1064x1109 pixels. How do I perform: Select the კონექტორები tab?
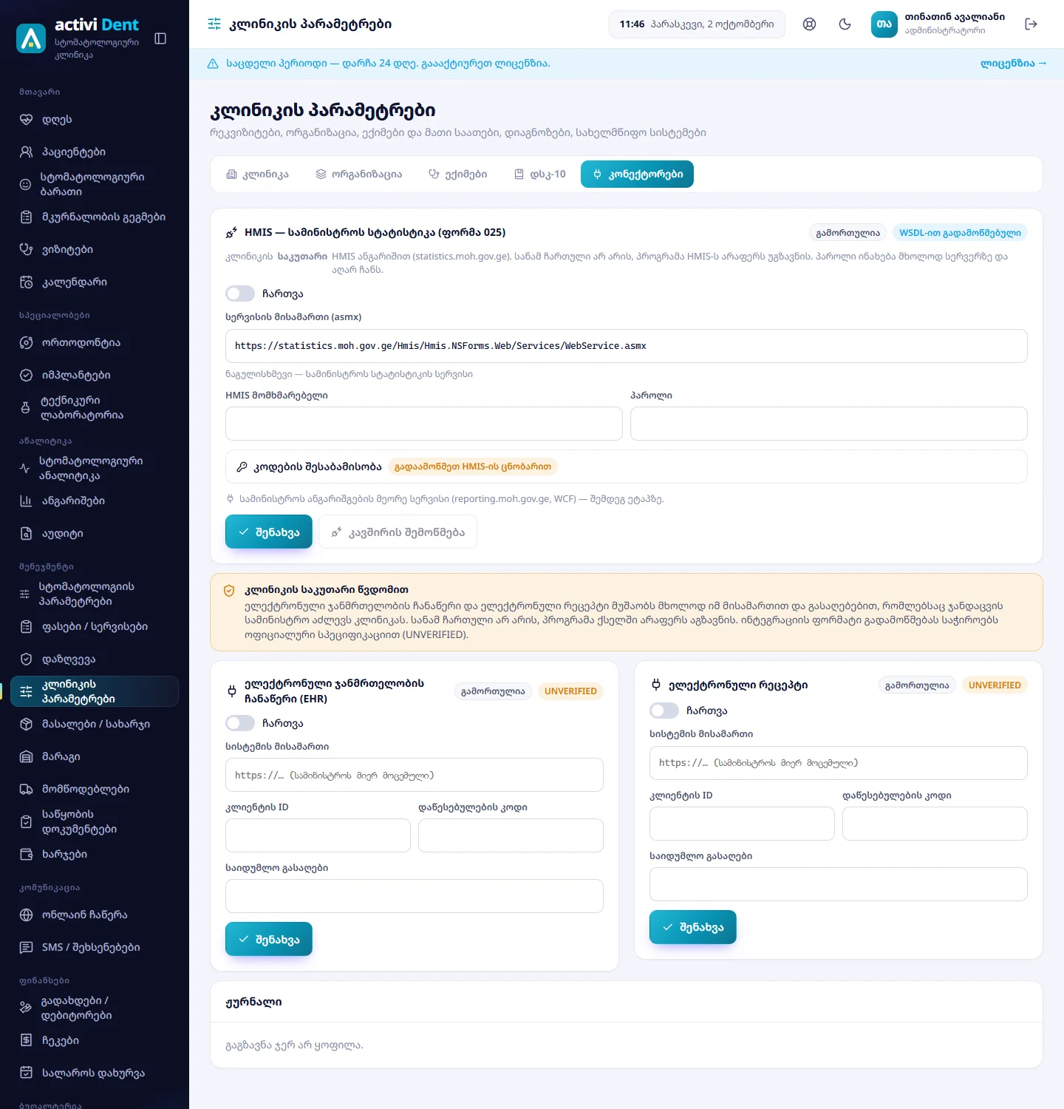[637, 174]
